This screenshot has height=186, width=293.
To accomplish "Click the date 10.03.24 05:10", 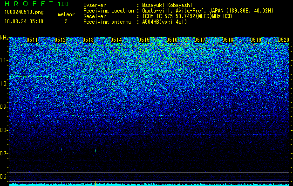I will (x=24, y=21).
